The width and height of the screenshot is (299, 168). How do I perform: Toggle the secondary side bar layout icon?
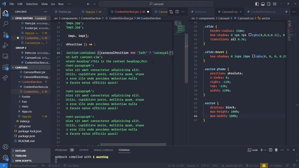[x=269, y=4]
